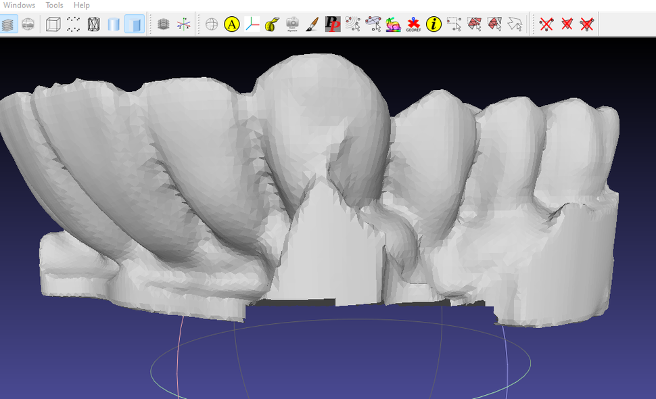Toggle smooth shading display
Image resolution: width=656 pixels, height=399 pixels.
tap(112, 24)
